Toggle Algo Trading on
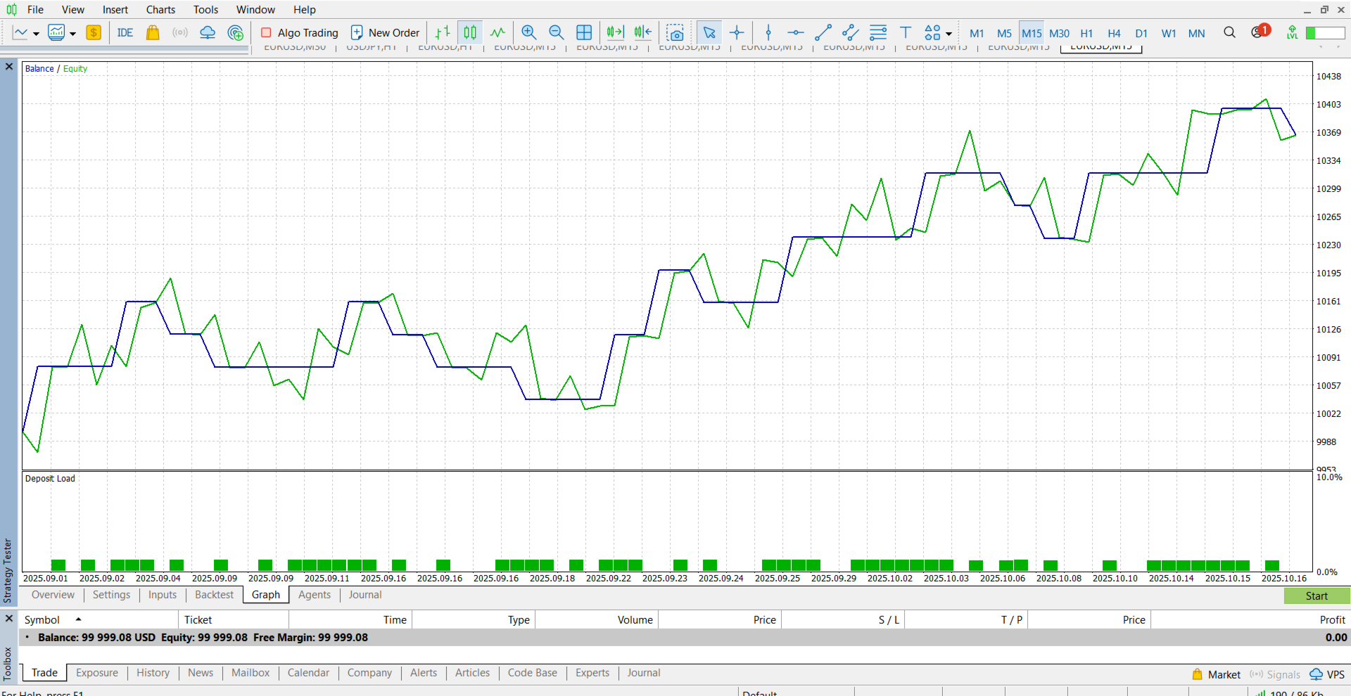The image size is (1351, 696). (x=299, y=32)
